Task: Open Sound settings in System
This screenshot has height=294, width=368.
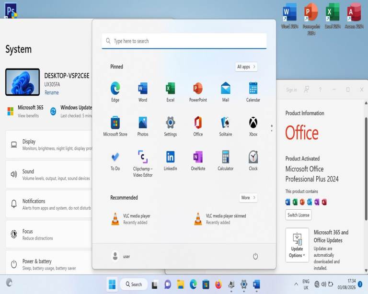Action: [49, 174]
